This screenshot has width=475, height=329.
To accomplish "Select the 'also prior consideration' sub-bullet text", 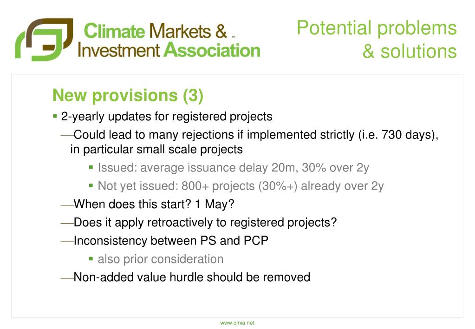I will tap(161, 259).
